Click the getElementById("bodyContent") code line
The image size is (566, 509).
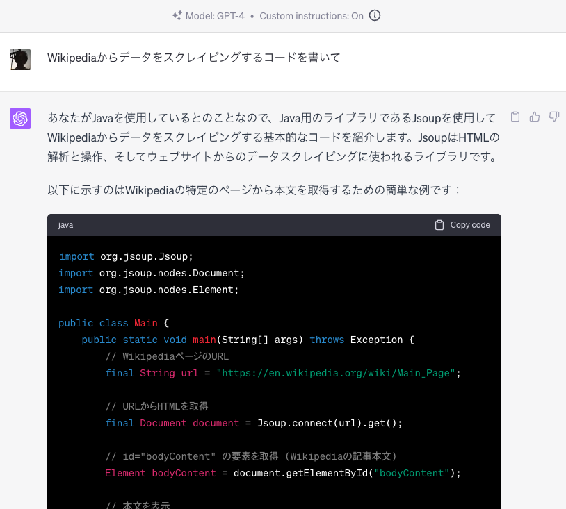pos(283,473)
